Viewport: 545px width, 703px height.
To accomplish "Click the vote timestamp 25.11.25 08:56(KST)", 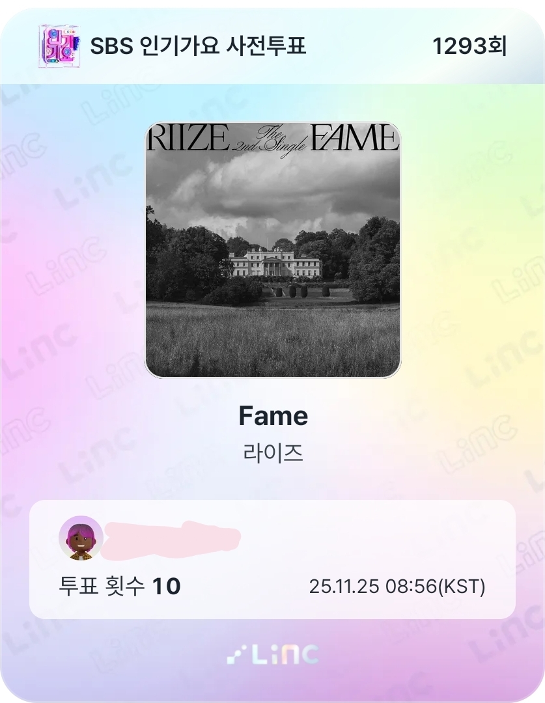I will (x=397, y=586).
